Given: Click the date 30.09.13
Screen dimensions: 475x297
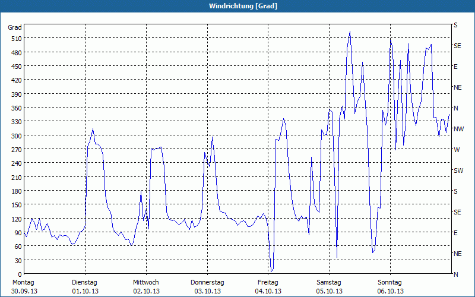Looking at the screenshot, I should [24, 291].
